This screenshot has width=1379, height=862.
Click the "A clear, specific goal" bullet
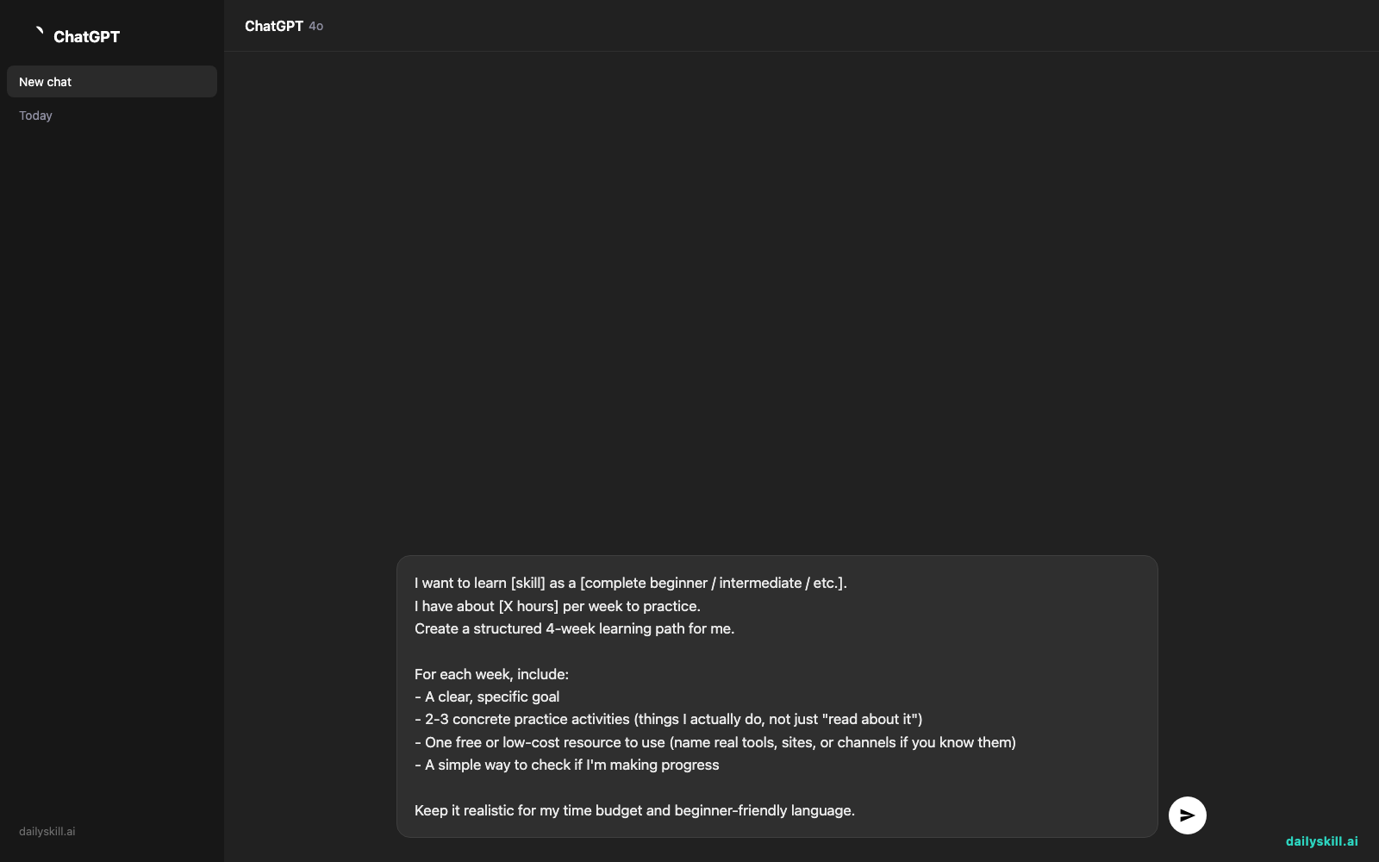[x=487, y=696]
